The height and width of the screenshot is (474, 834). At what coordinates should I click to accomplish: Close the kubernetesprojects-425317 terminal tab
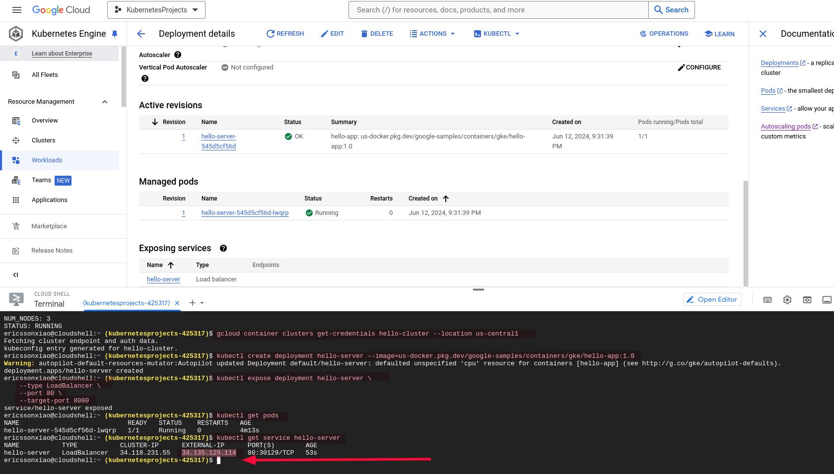coord(177,303)
